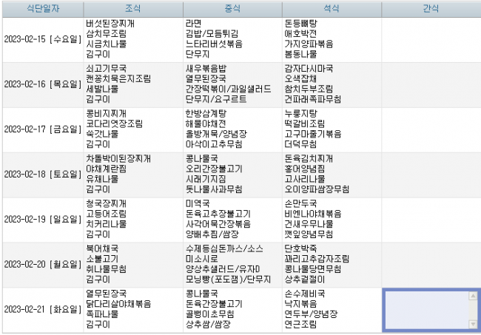Click the 간식 column header
The width and height of the screenshot is (481, 335).
click(x=429, y=8)
